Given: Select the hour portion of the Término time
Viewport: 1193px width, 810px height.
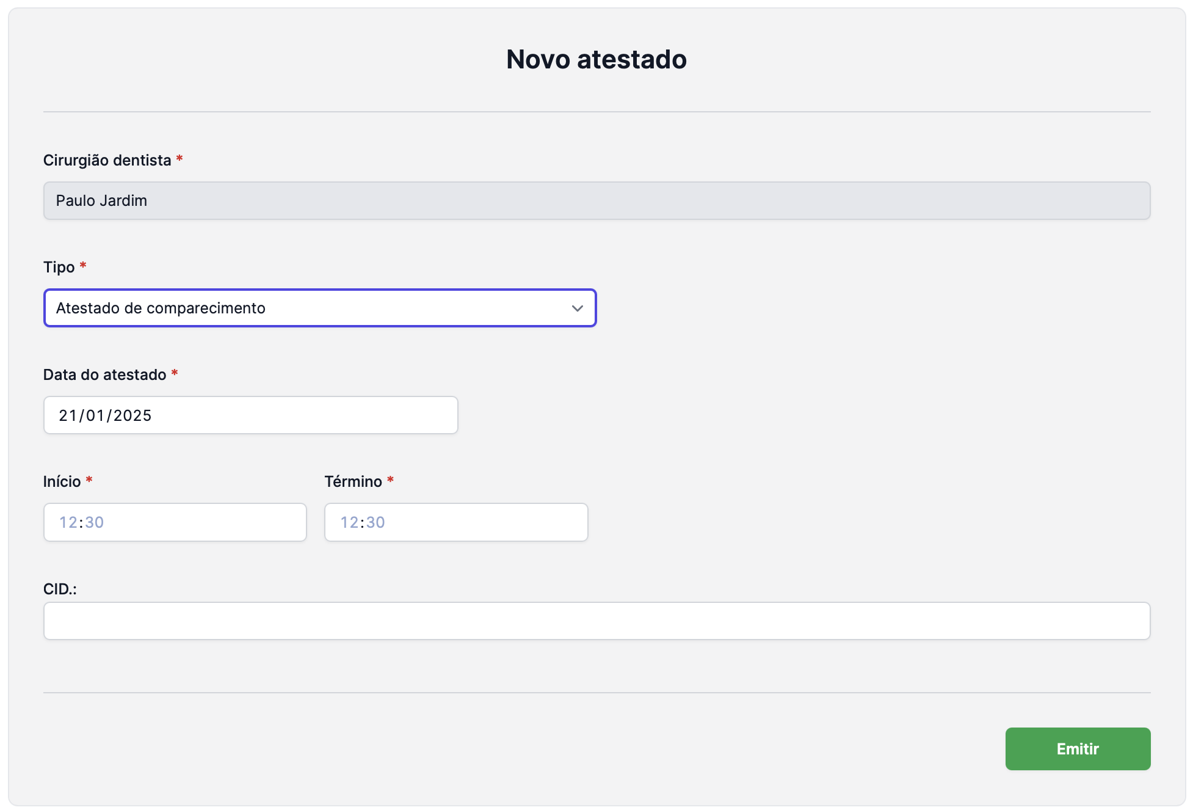Looking at the screenshot, I should point(349,523).
